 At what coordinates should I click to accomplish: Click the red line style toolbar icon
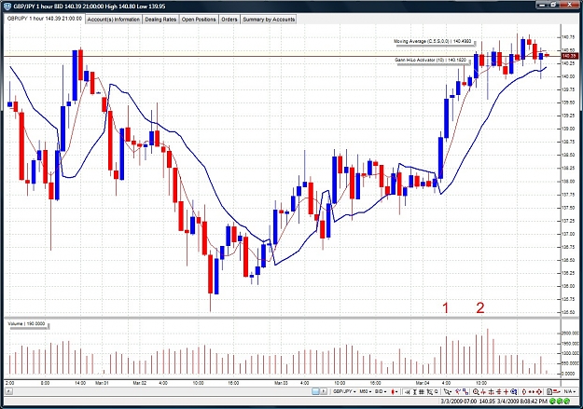point(557,391)
